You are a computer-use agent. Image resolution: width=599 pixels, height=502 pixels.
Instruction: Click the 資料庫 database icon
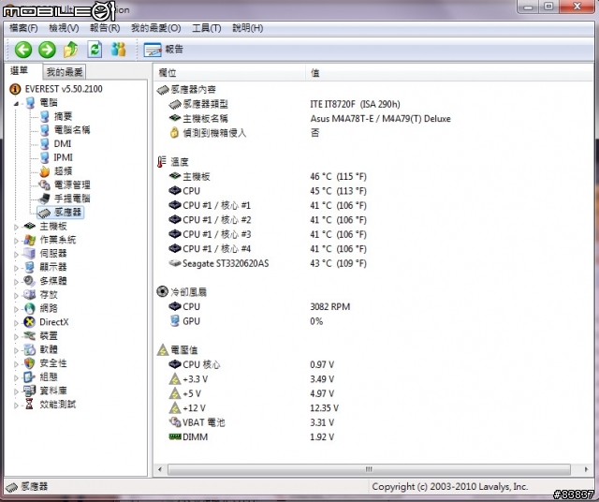coord(29,391)
